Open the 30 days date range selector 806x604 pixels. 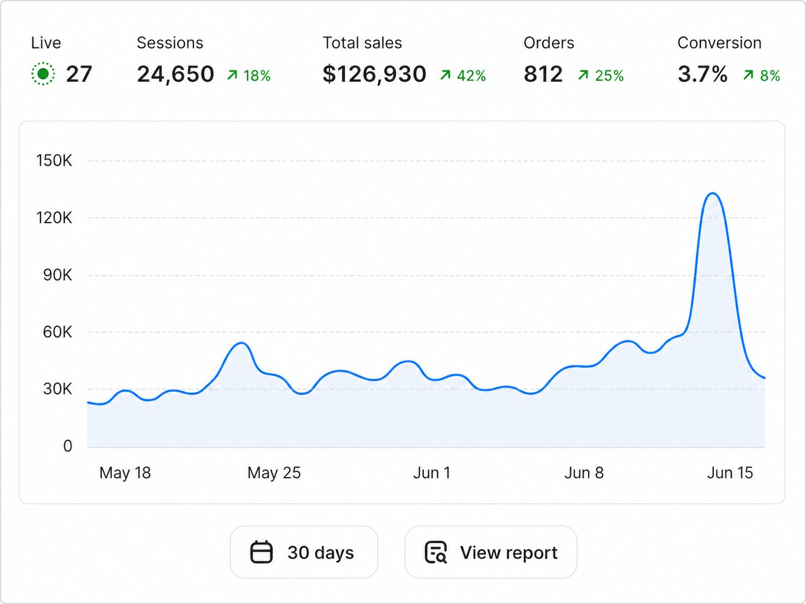304,552
